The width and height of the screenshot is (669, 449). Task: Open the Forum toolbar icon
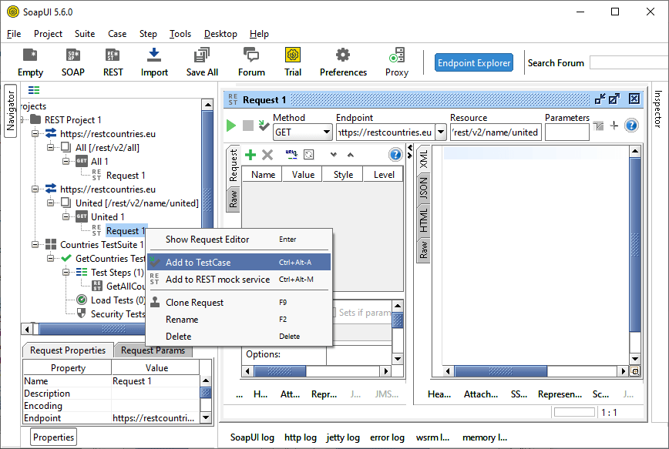pos(251,62)
